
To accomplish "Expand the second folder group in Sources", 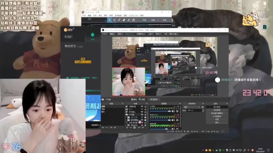I will tap(126, 120).
